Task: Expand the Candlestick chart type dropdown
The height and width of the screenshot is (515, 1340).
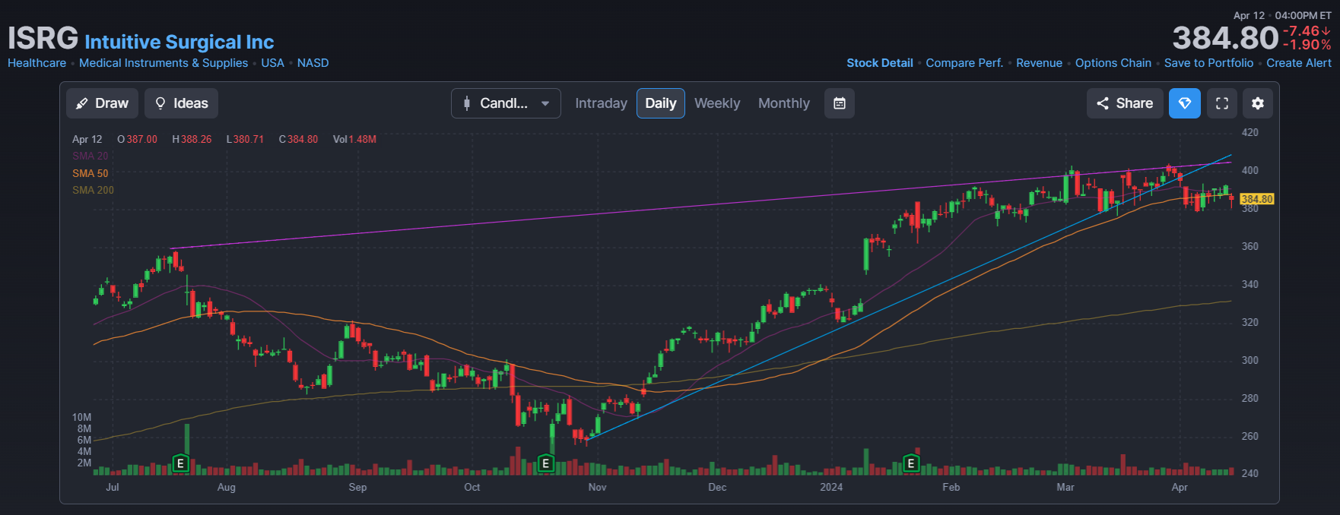Action: pos(506,103)
